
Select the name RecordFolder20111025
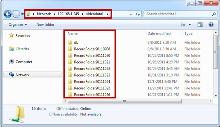click(x=92, y=88)
